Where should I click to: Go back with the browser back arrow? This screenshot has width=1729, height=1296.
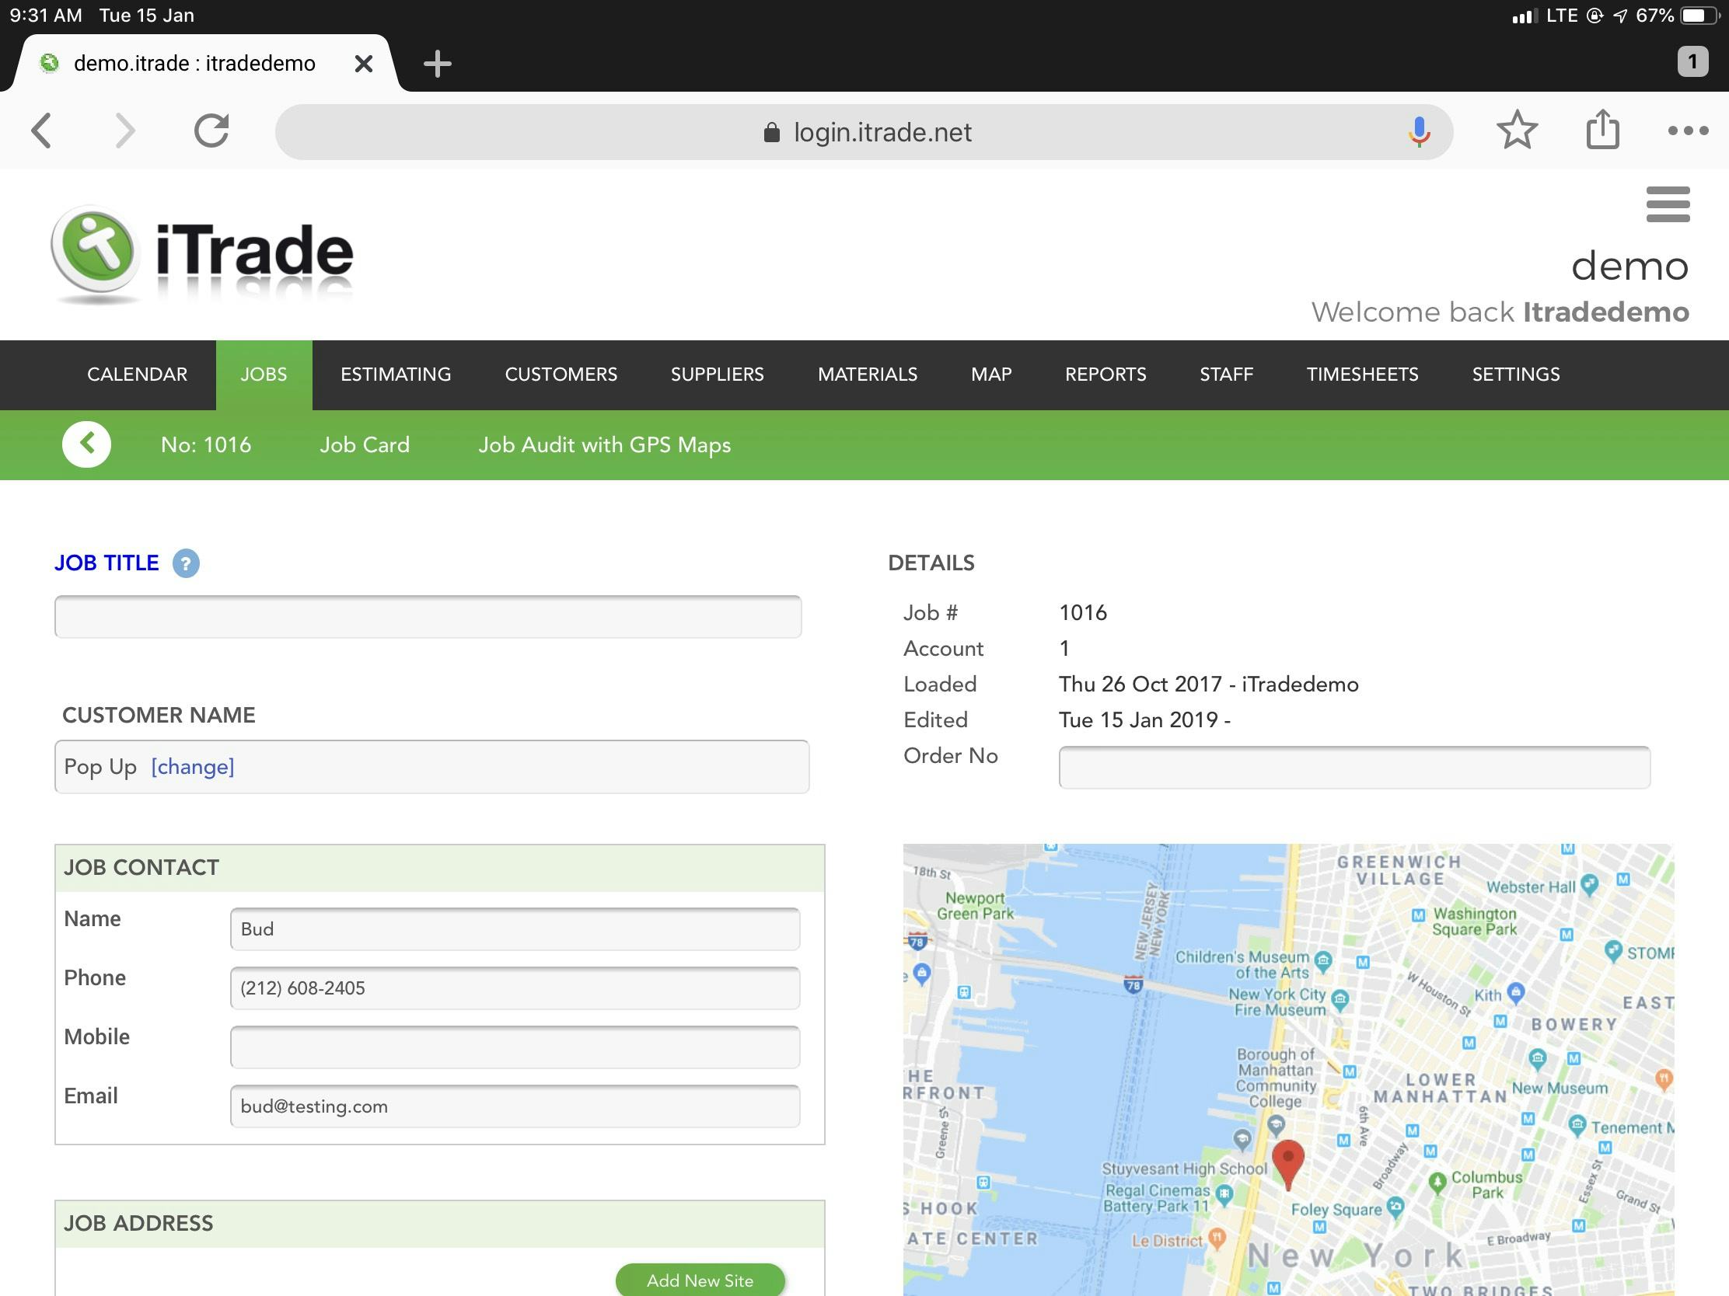42,131
